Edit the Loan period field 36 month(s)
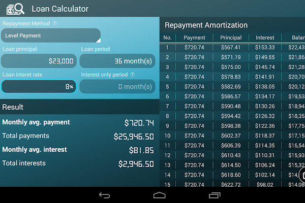 (x=117, y=61)
